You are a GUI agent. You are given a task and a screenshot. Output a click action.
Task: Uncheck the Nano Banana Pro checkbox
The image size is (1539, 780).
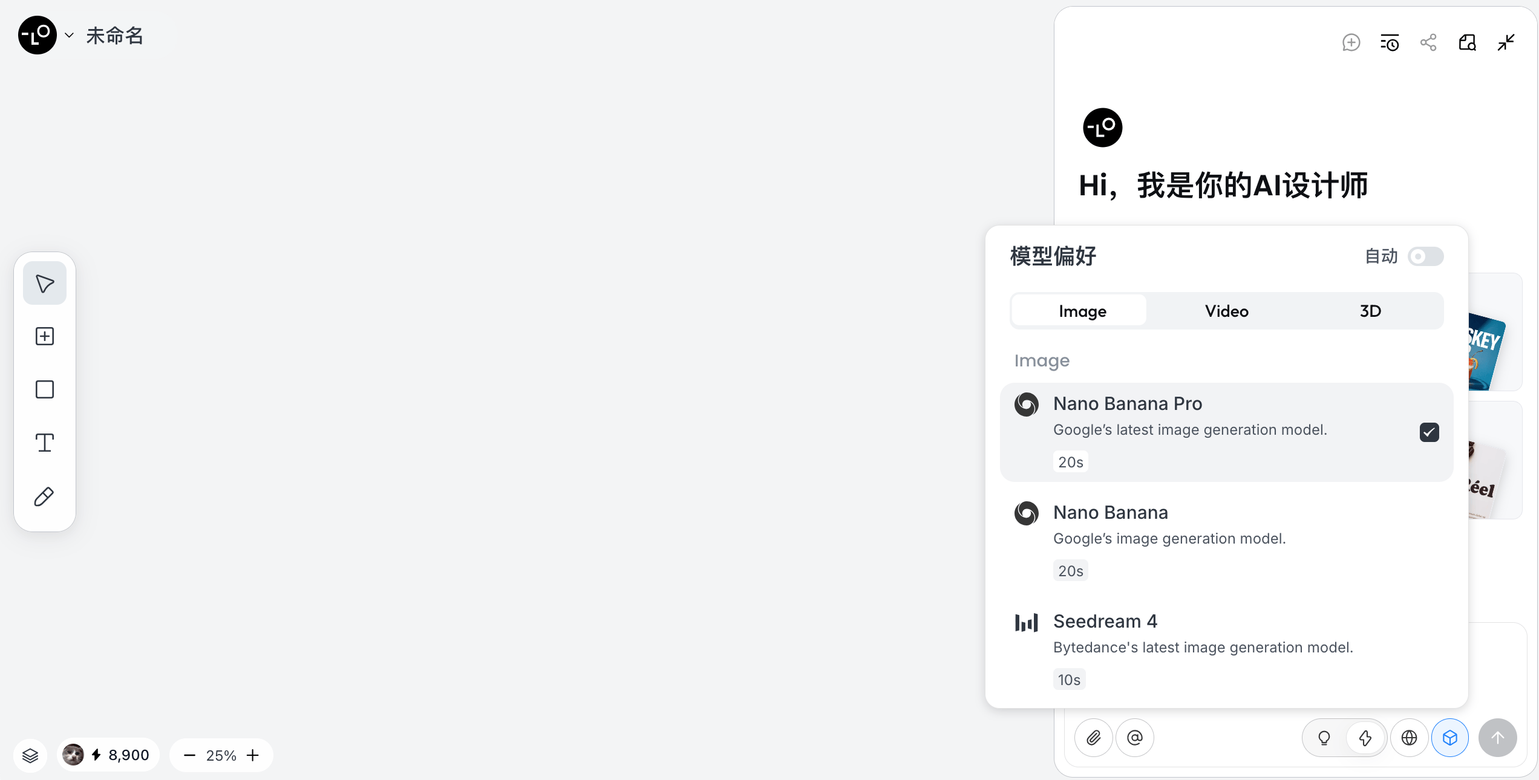(1429, 432)
